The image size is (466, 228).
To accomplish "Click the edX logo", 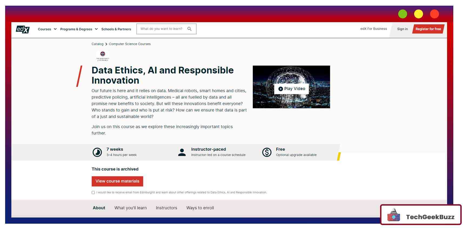I will [23, 29].
